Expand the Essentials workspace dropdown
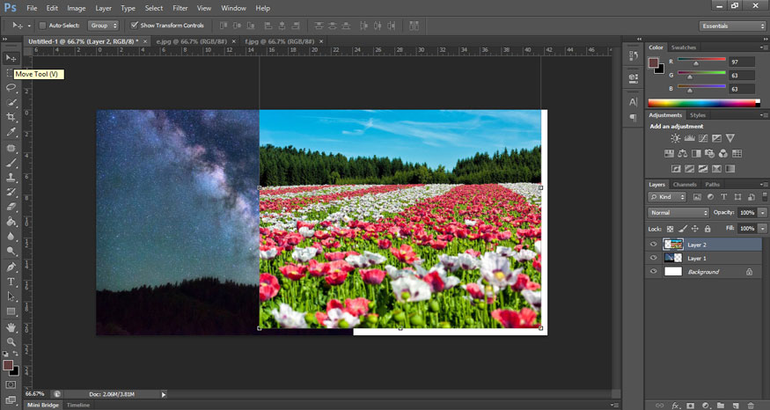Screen dimensions: 770x410 point(732,26)
